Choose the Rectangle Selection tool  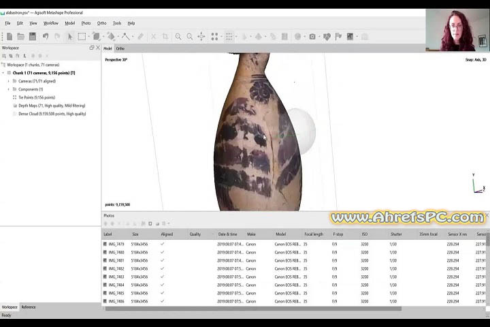[x=82, y=37]
